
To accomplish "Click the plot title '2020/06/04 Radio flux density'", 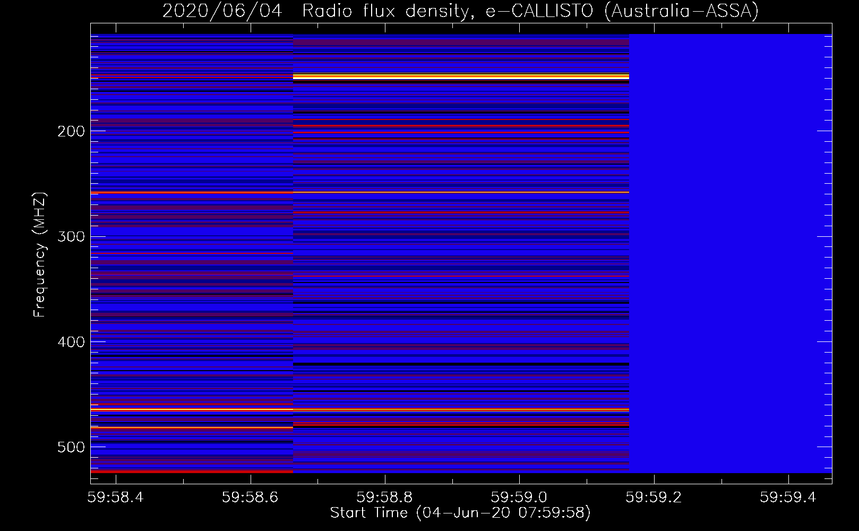I will pos(460,11).
